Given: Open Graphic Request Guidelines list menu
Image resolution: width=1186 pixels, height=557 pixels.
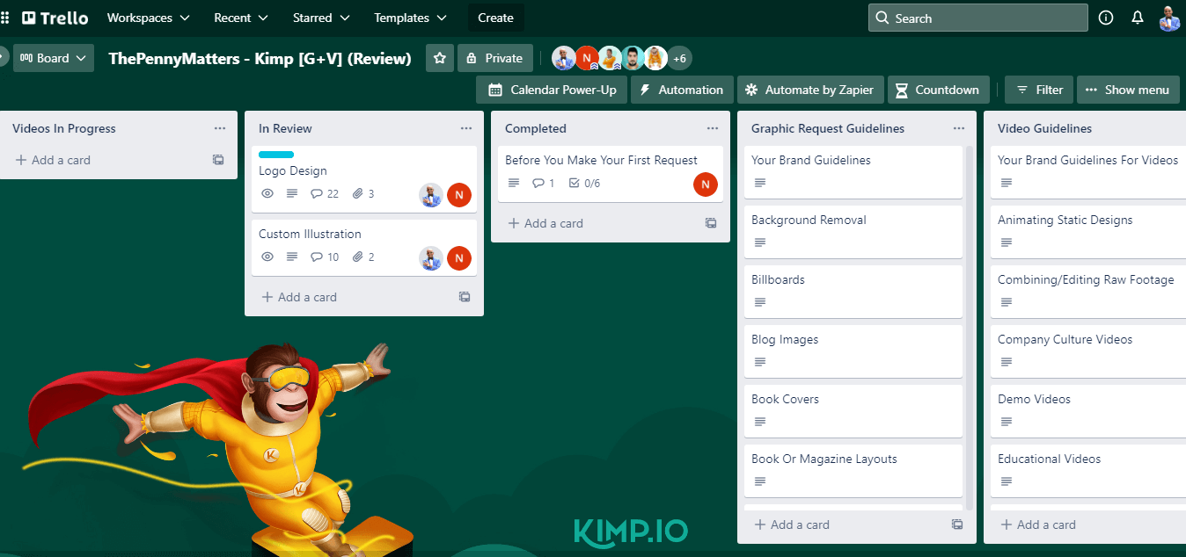Looking at the screenshot, I should click(959, 128).
